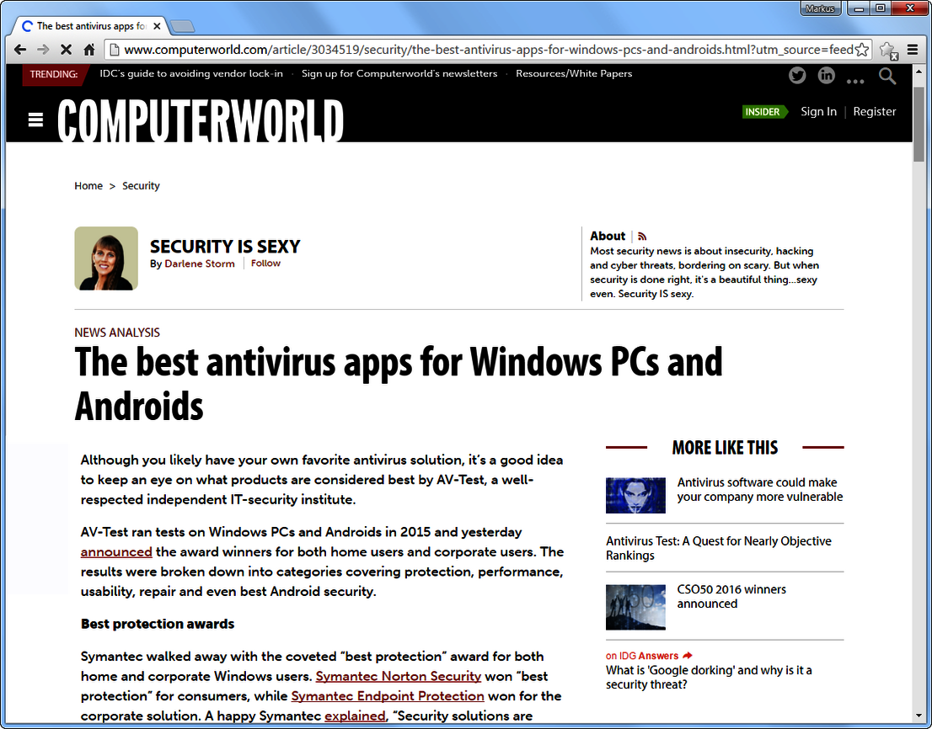
Task: Stop the page loading
Action: pyautogui.click(x=66, y=50)
